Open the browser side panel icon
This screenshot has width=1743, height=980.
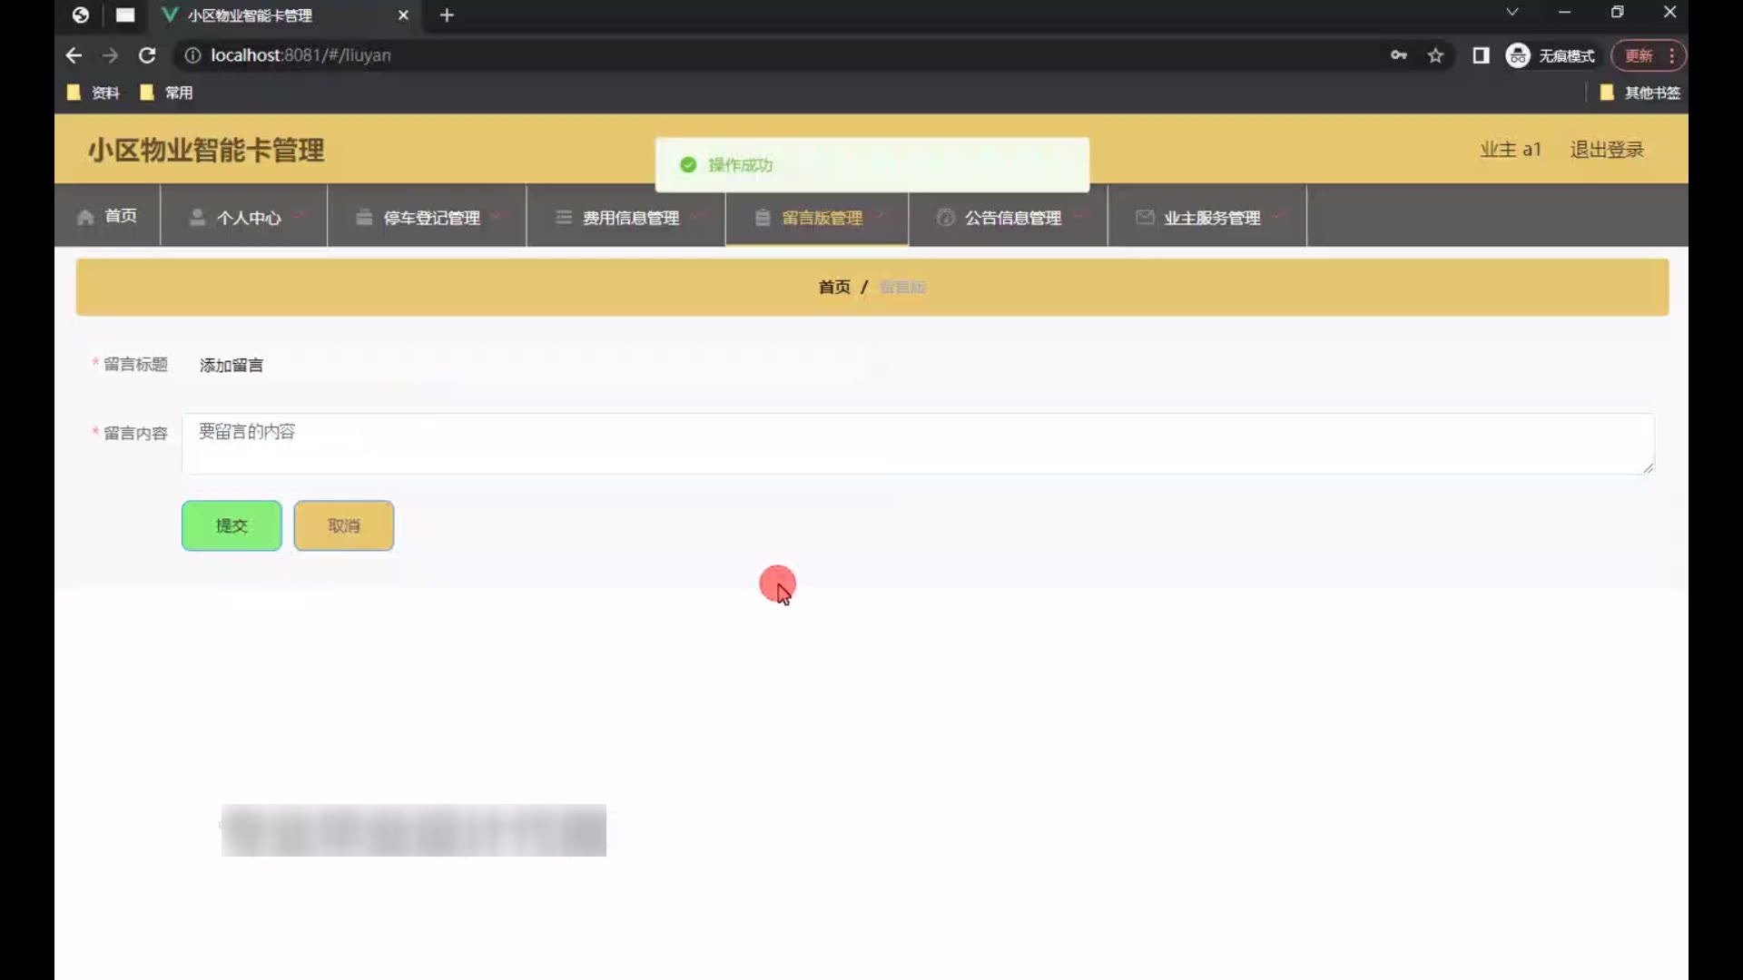[x=1481, y=55]
